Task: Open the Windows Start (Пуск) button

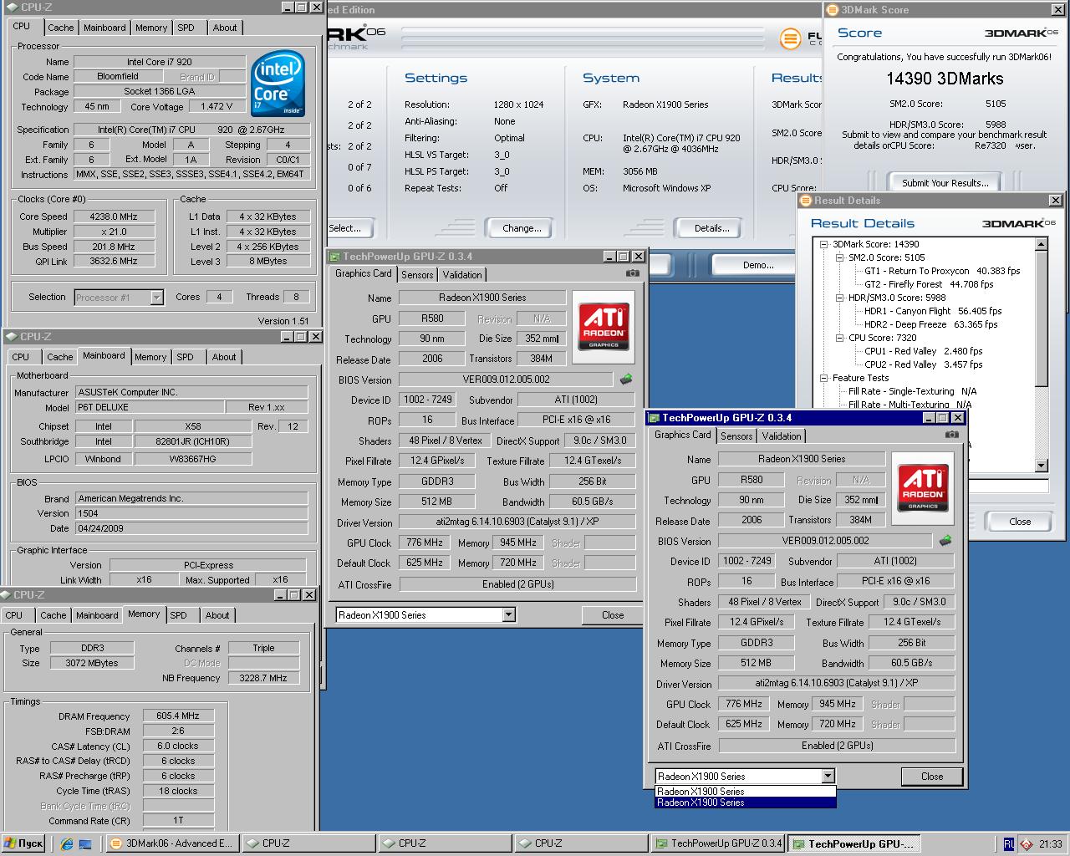Action: (23, 843)
